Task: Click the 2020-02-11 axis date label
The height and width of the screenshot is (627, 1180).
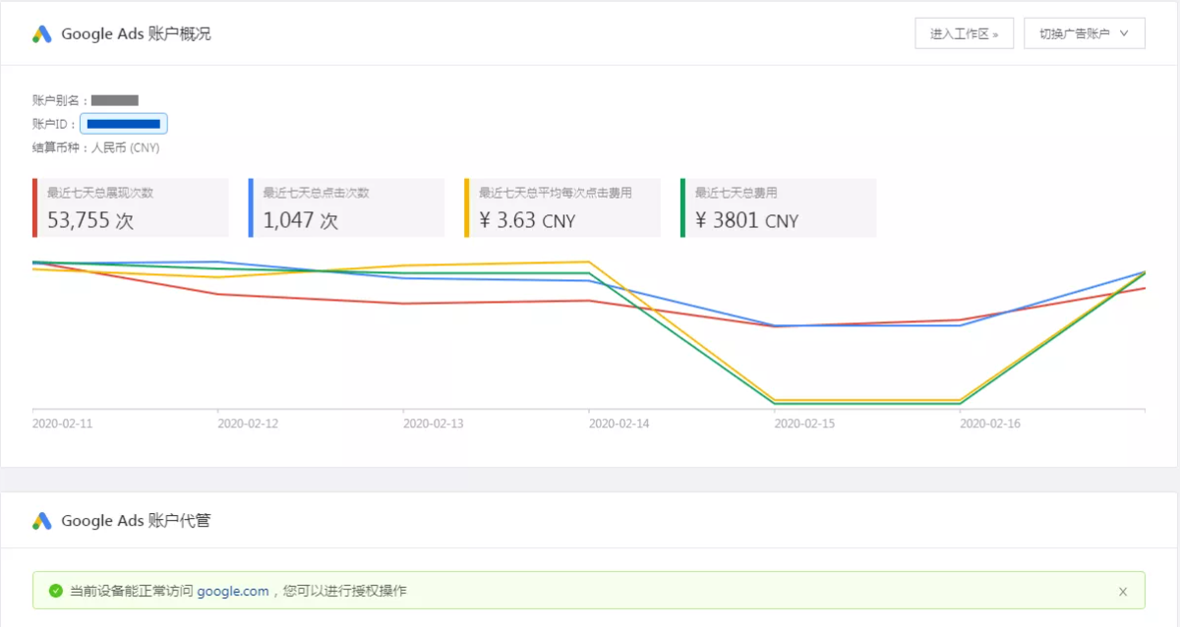Action: [x=63, y=424]
